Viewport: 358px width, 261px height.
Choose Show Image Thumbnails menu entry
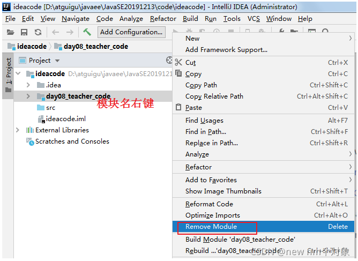point(263,191)
